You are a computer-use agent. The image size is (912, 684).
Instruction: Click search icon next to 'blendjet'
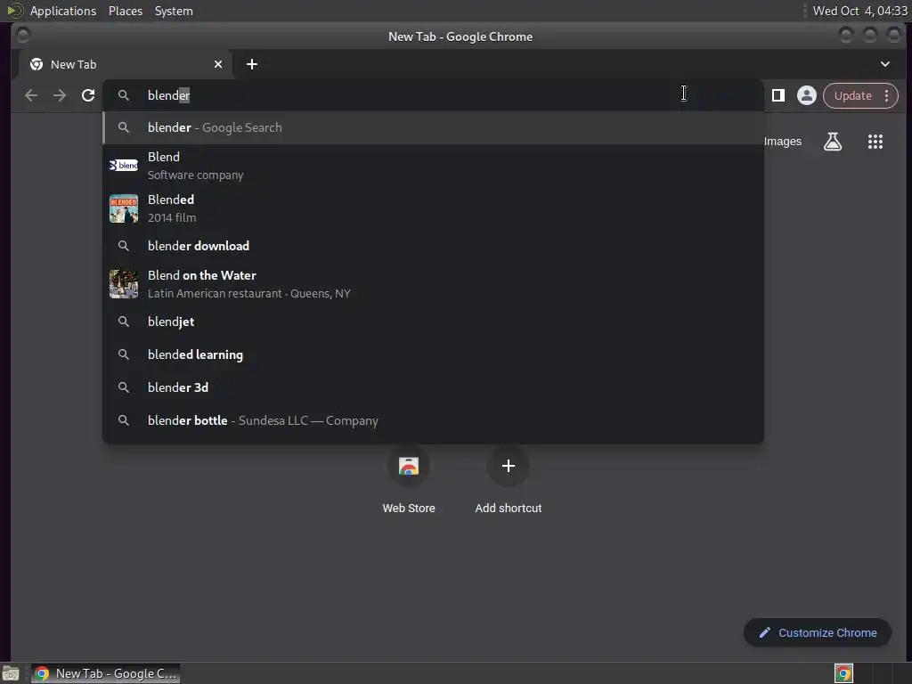pos(123,322)
